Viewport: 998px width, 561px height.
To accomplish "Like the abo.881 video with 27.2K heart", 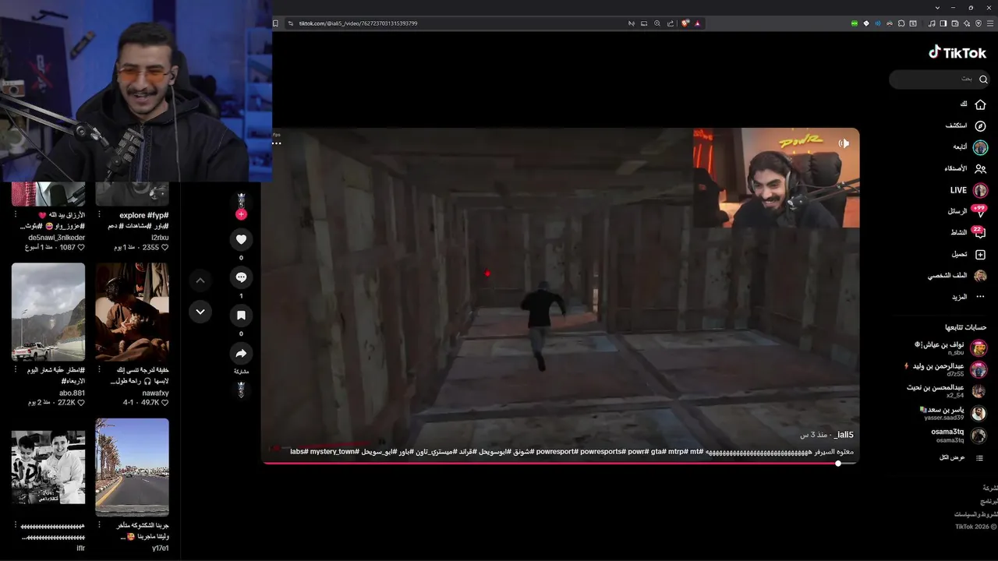I will pyautogui.click(x=81, y=403).
